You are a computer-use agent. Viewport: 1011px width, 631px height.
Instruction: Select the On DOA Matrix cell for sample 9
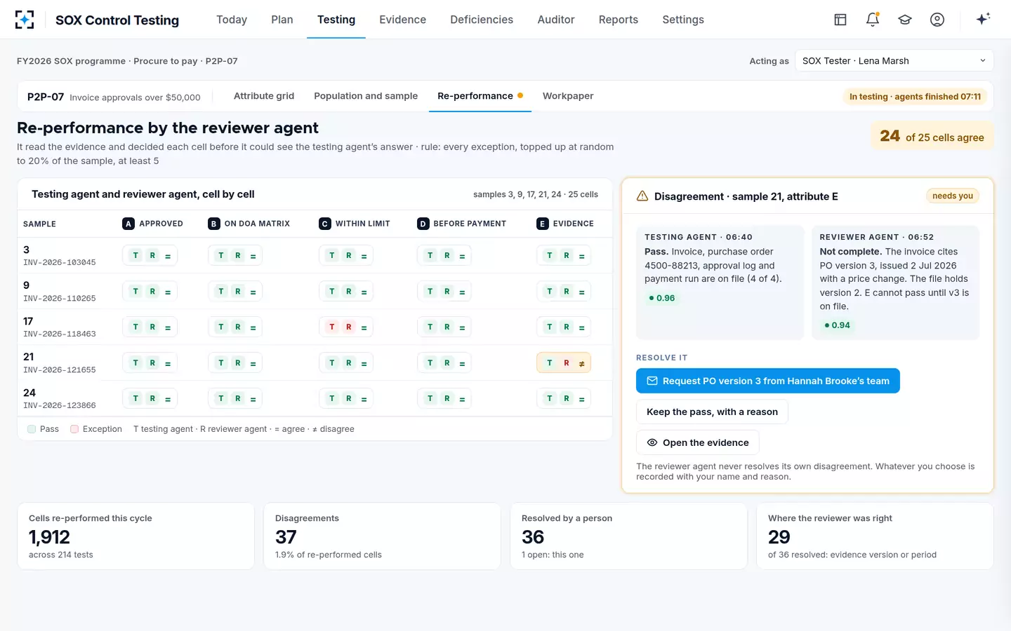point(235,292)
